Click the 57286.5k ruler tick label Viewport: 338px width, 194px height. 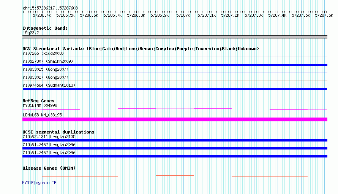tap(65, 15)
